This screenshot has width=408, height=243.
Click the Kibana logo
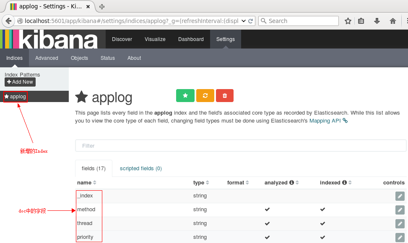[x=48, y=39]
